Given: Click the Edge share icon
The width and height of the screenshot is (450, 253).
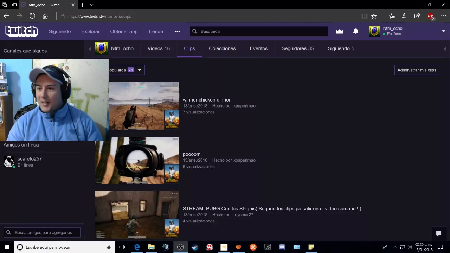Looking at the screenshot, I should pyautogui.click(x=417, y=16).
